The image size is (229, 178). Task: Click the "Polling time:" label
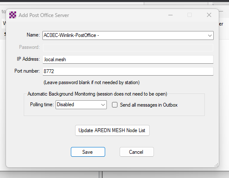42,105
